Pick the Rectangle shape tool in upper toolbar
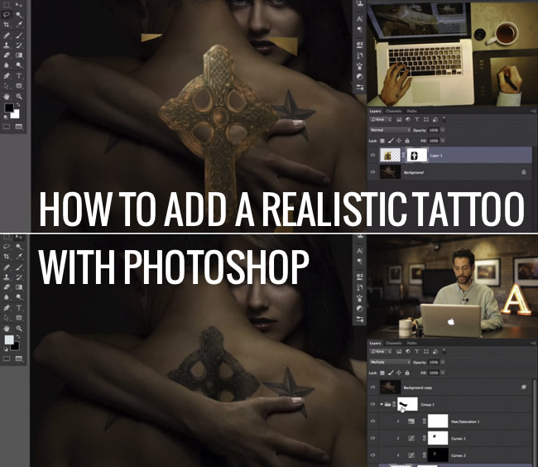The width and height of the screenshot is (538, 467). (x=19, y=86)
